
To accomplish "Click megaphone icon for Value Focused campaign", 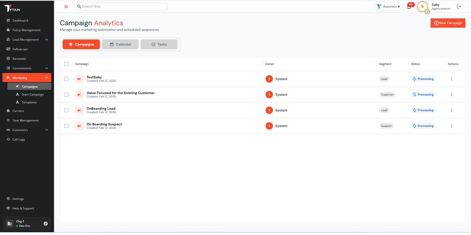I will (79, 94).
